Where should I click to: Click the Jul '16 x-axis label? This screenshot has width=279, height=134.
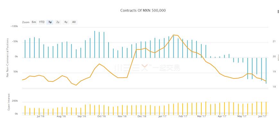click(x=40, y=117)
